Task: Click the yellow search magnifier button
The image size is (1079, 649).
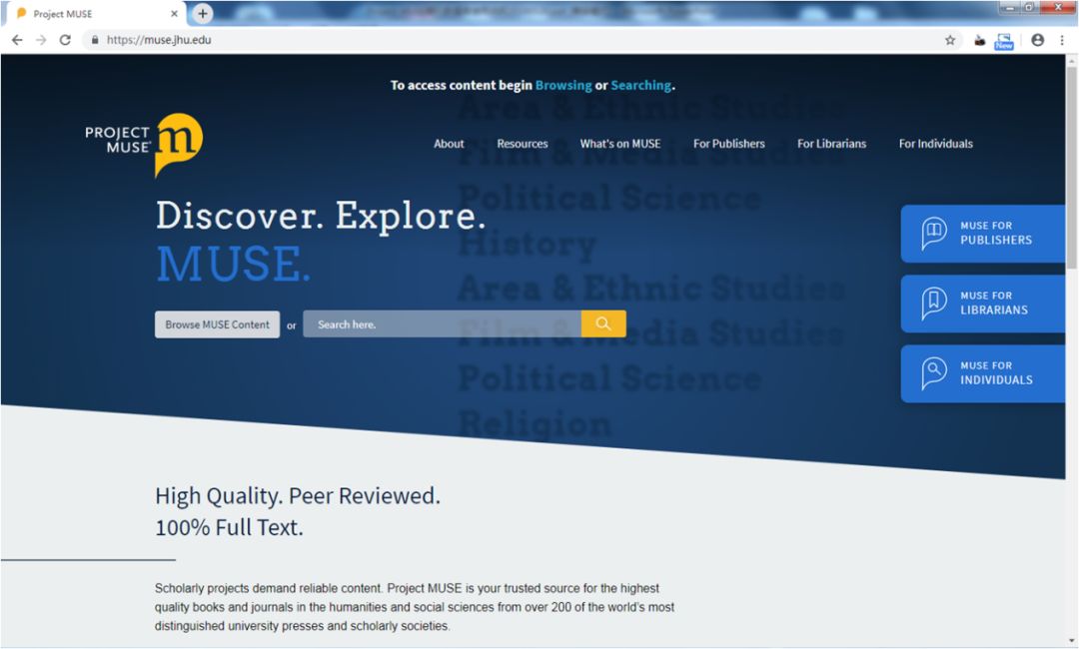Action: [603, 324]
